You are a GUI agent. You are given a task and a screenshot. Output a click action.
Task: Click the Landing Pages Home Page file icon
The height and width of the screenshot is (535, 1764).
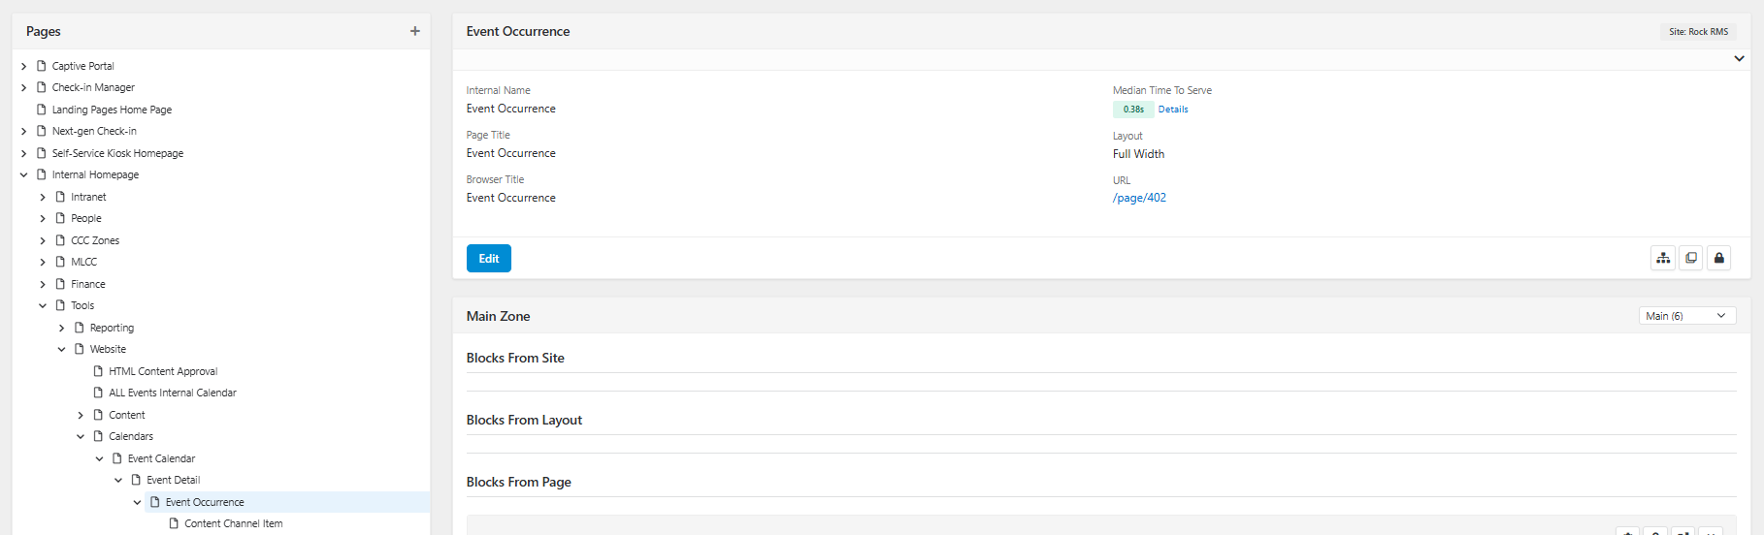(42, 110)
